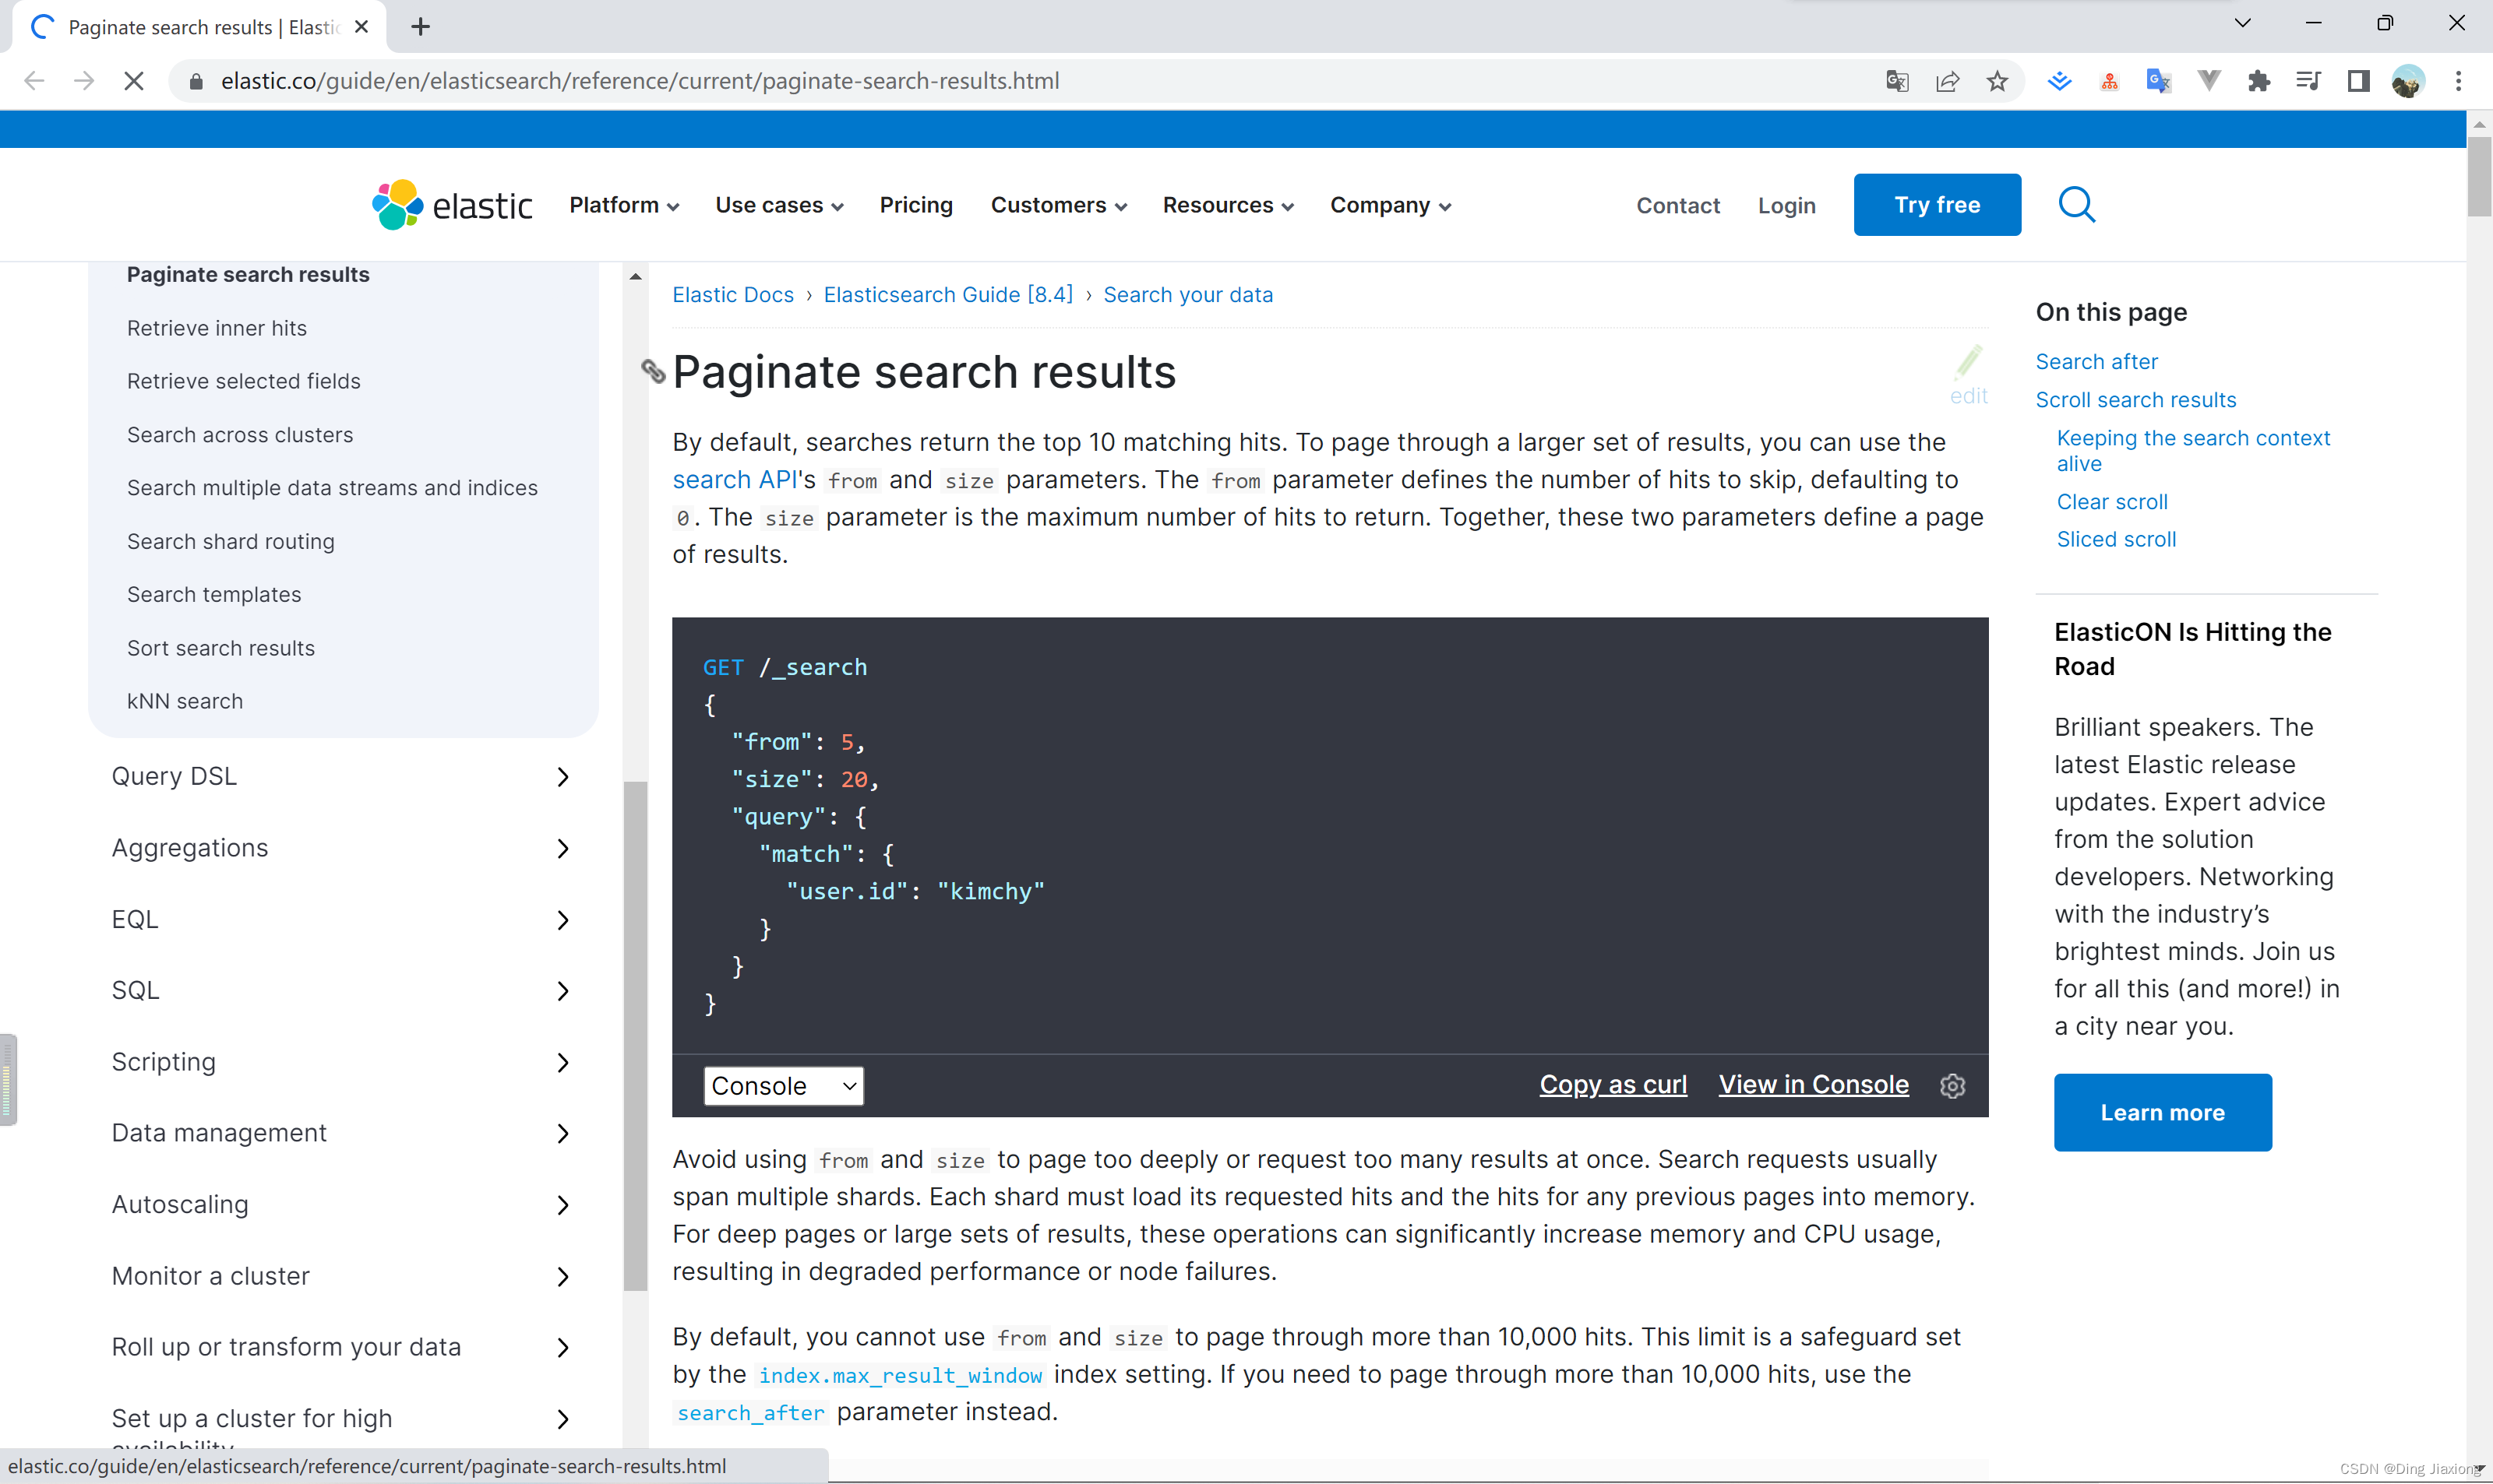Toggle the browser side panel icon

[x=2358, y=81]
